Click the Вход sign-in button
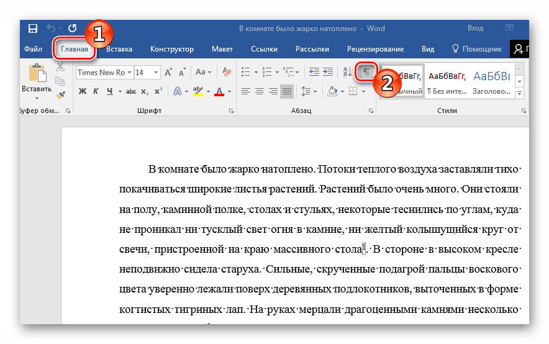This screenshot has height=344, width=549. 475,29
